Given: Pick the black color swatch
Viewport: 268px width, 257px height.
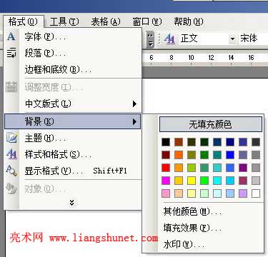Looking at the screenshot, I should (166, 142).
